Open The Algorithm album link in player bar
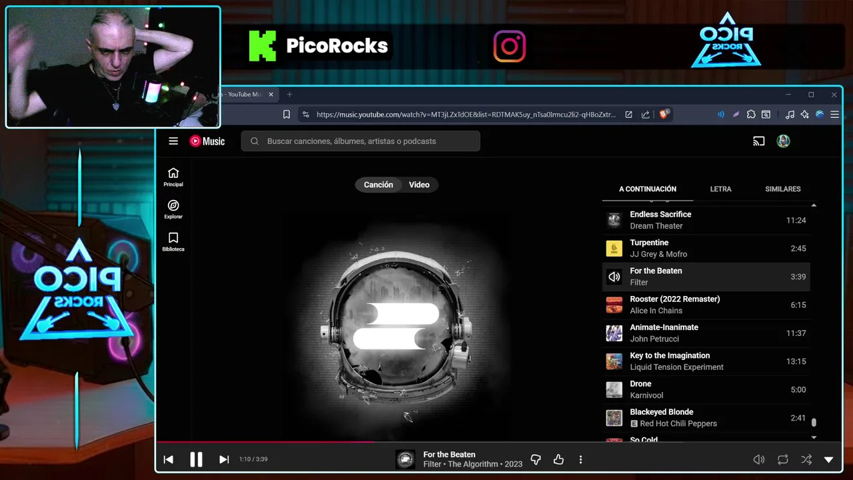This screenshot has height=480, width=853. pos(474,464)
